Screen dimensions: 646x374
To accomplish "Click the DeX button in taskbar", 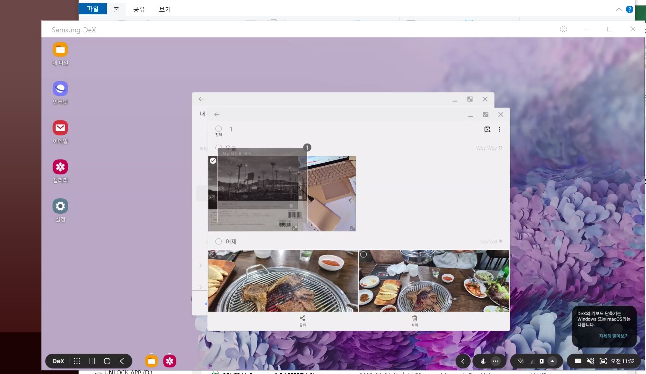I will pyautogui.click(x=58, y=361).
